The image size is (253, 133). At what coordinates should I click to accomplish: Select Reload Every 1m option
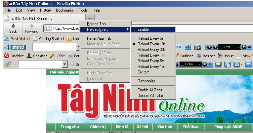(153, 55)
